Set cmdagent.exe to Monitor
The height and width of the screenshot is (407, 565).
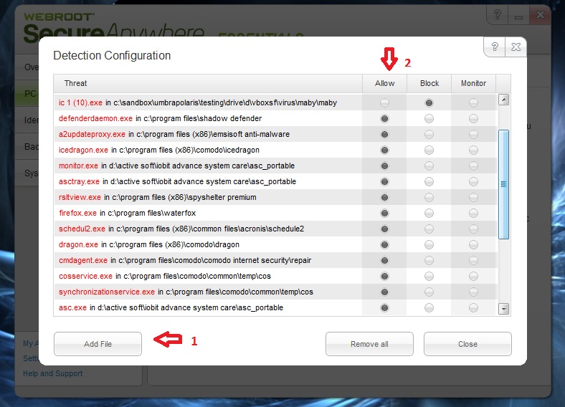[473, 260]
